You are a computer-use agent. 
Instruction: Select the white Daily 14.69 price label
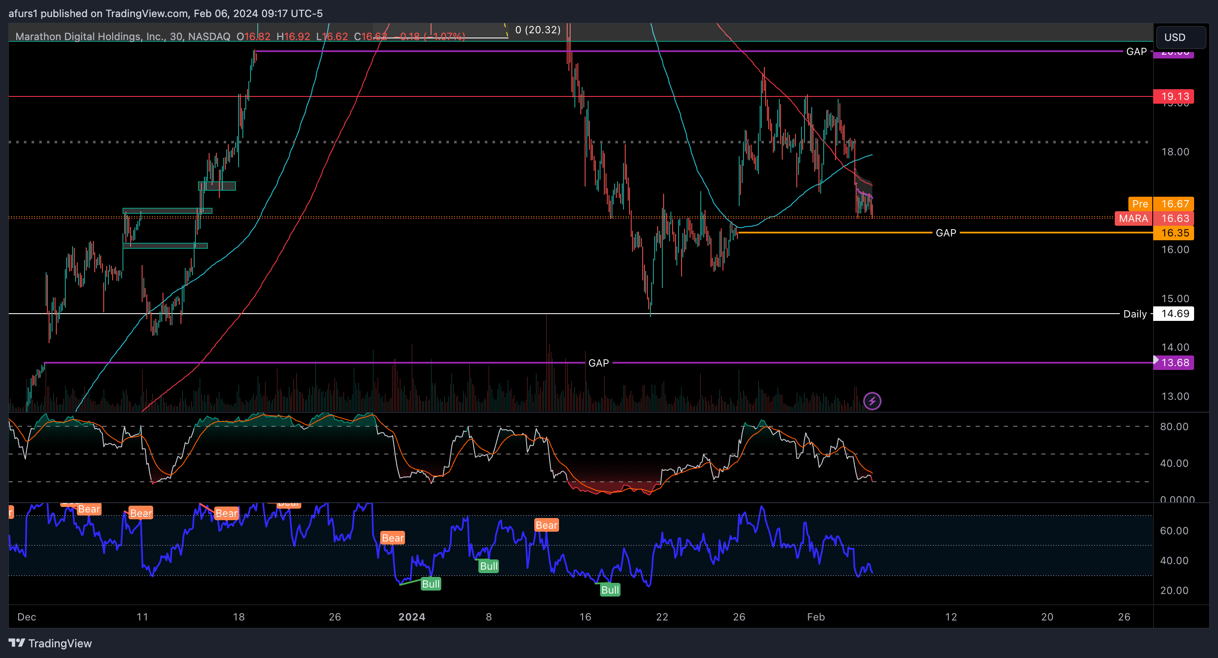coord(1174,314)
